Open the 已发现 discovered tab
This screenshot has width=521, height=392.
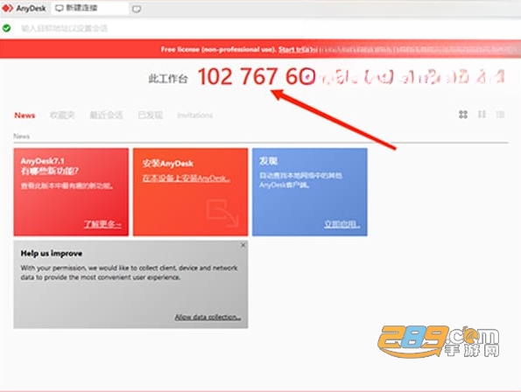click(x=151, y=115)
